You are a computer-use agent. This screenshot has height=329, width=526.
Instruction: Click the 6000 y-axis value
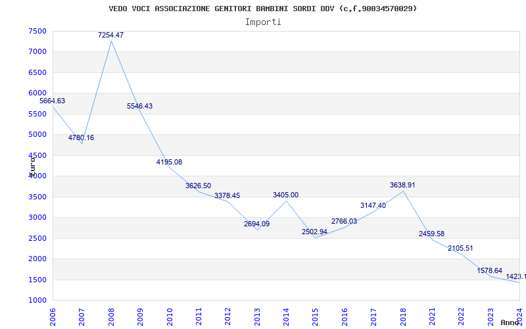coord(37,93)
